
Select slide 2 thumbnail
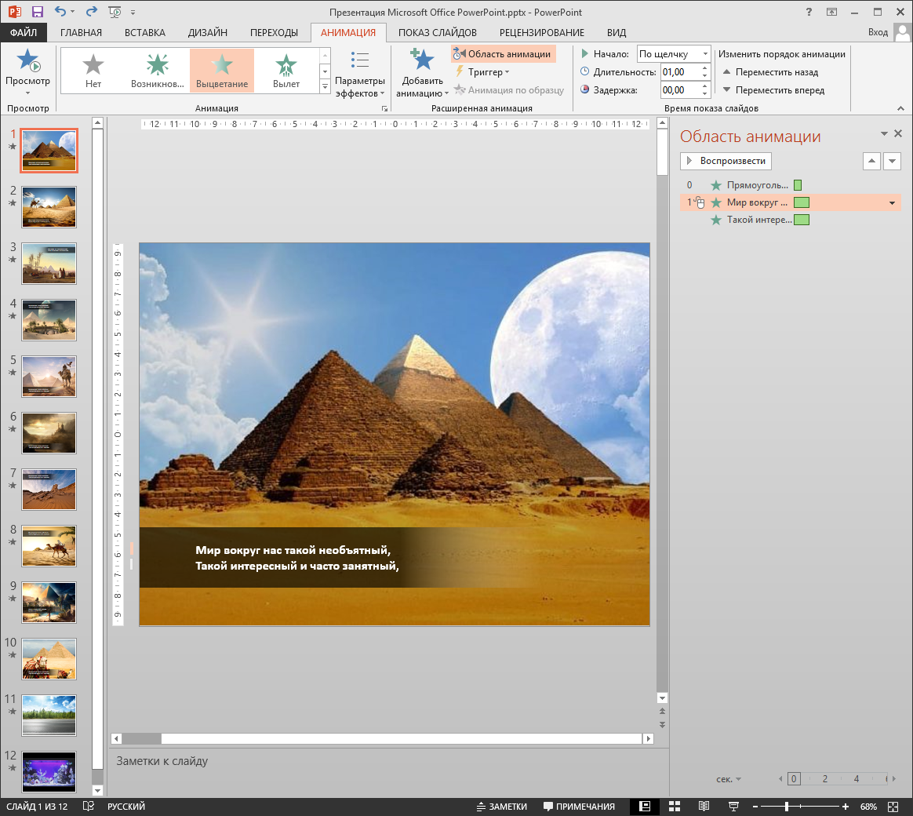pos(49,207)
